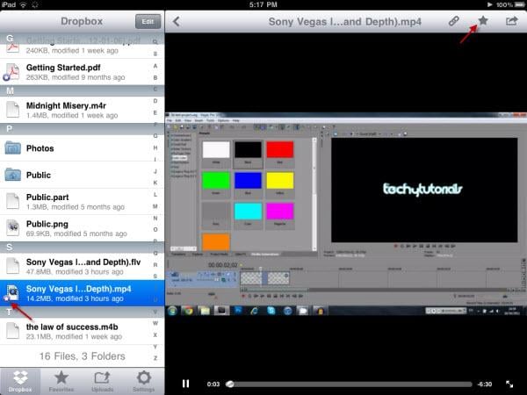Viewport: 527px width, 395px height.
Task: Click the green color swatch in the video
Action: [216, 181]
